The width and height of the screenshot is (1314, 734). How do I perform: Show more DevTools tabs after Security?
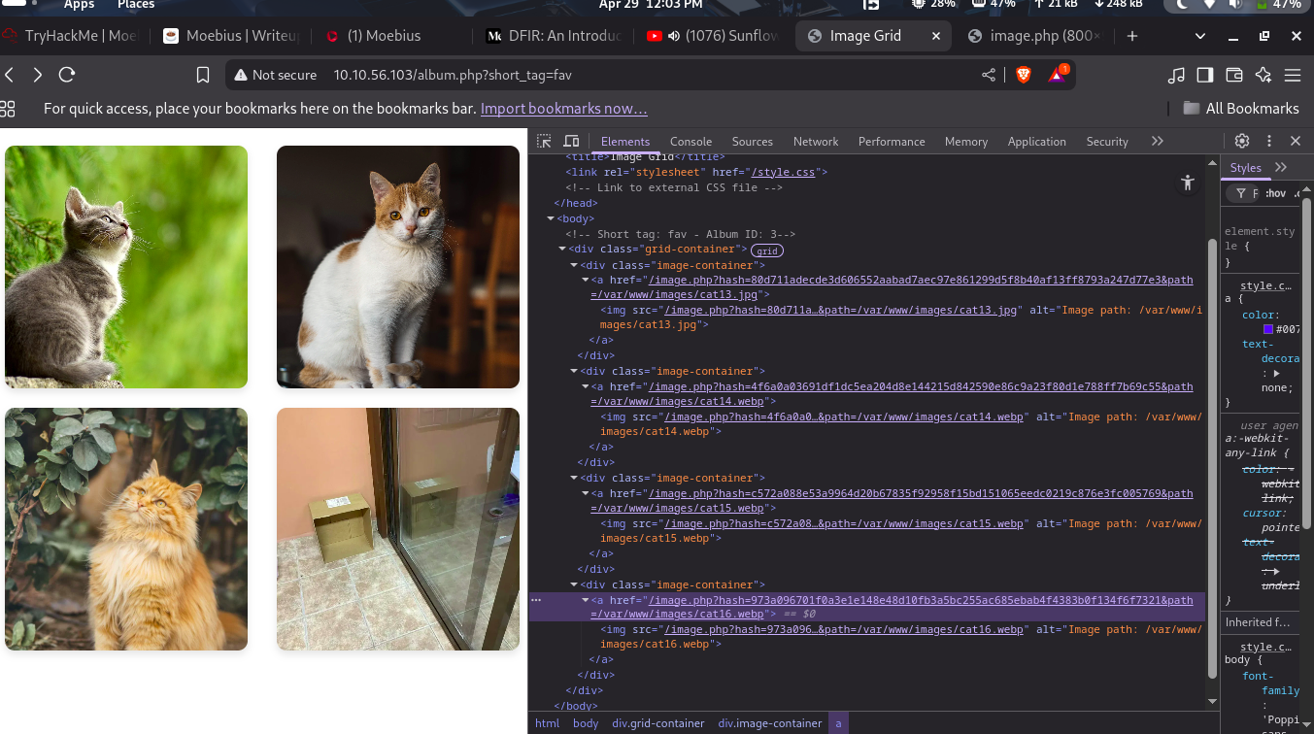click(x=1157, y=141)
